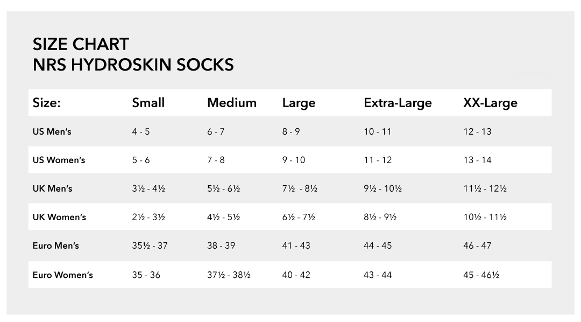Select the Euro Women's Medium value 37½ - 38½
The width and height of the screenshot is (581, 322).
tap(229, 275)
